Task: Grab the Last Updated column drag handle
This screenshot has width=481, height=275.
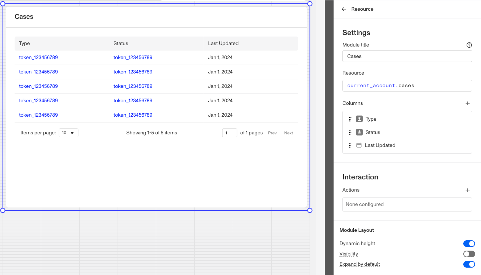Action: pyautogui.click(x=350, y=145)
